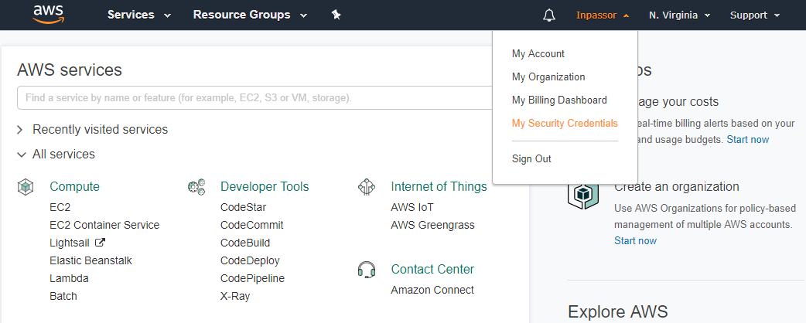Click the pin shortcut icon in navbar

click(336, 15)
